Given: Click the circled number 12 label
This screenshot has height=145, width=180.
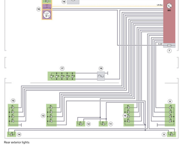Looking at the screenshot, I should pyautogui.click(x=89, y=124).
